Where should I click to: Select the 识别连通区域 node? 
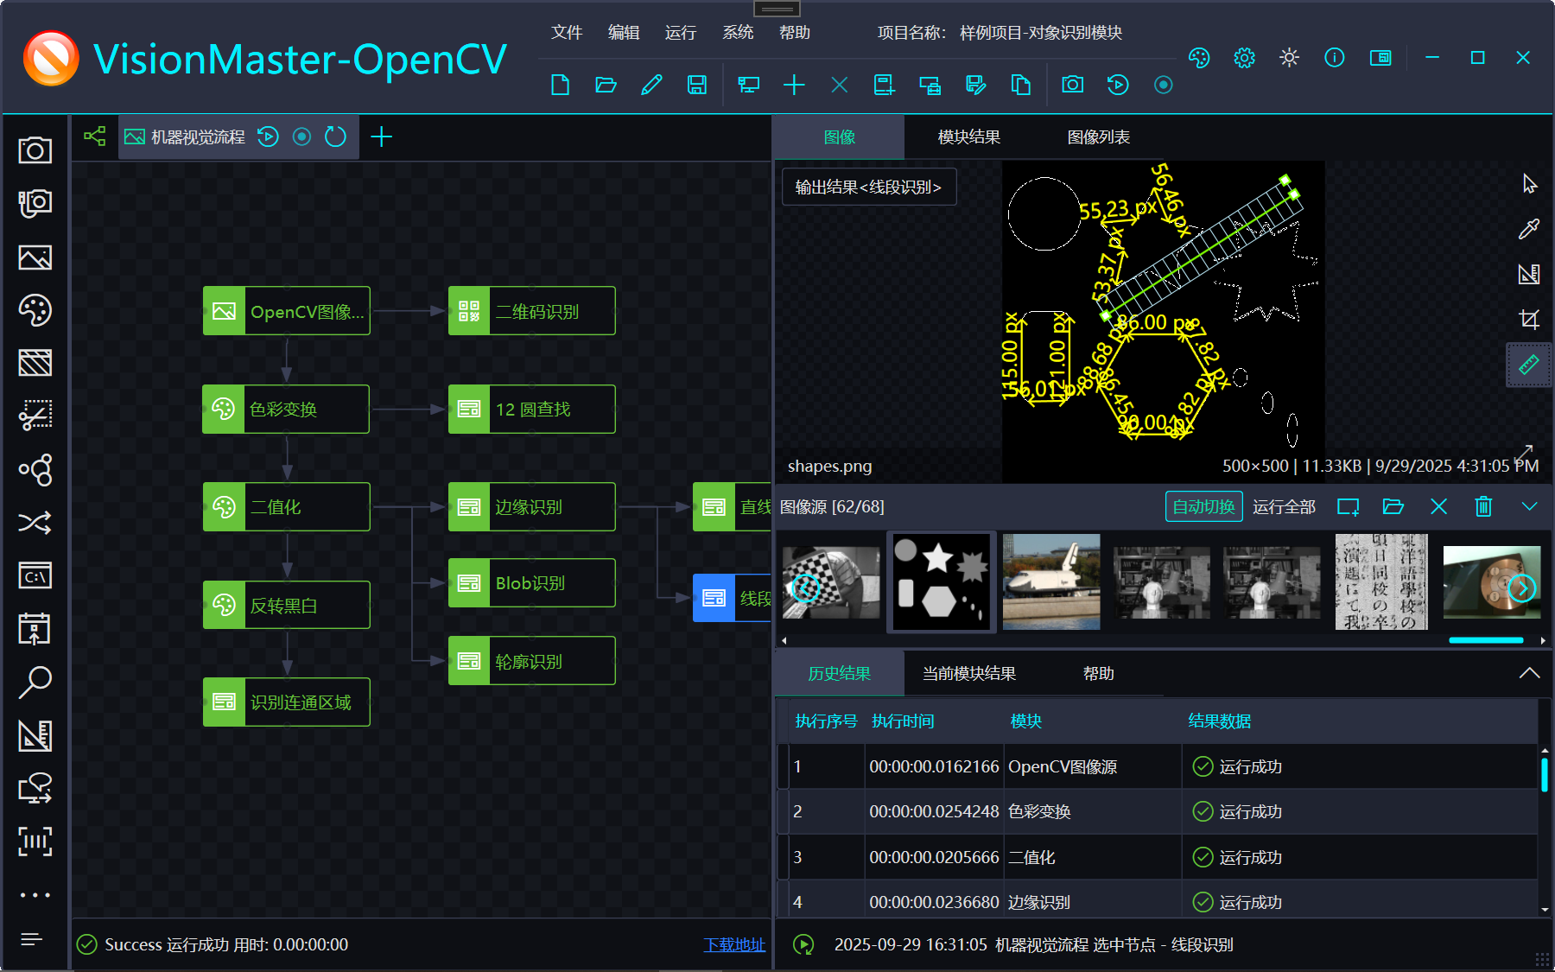tap(287, 702)
